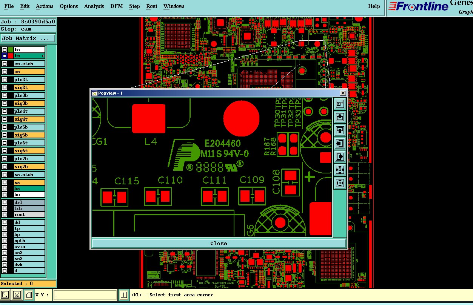Click the Job Matrix ... button

coord(28,38)
